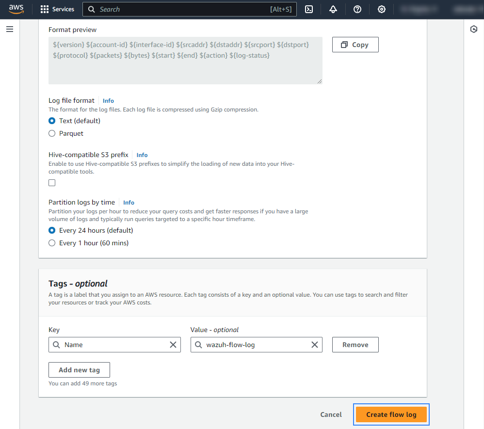
Task: Enable Hive-compatible S3 prefix checkbox
Action: click(x=52, y=183)
